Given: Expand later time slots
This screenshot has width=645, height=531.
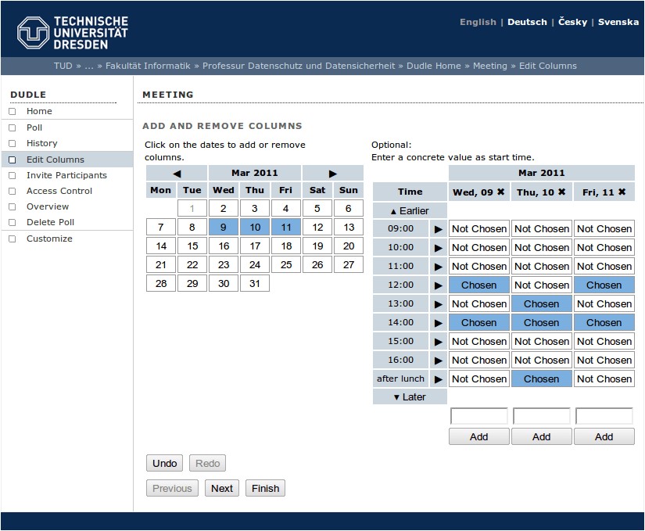Looking at the screenshot, I should pos(410,397).
